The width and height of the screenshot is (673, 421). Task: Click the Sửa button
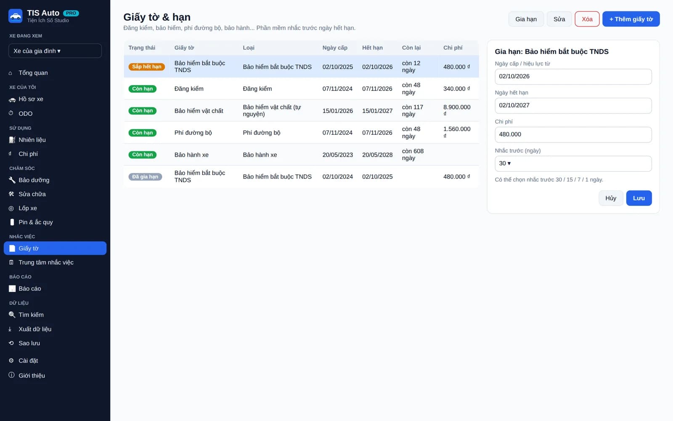pyautogui.click(x=559, y=19)
